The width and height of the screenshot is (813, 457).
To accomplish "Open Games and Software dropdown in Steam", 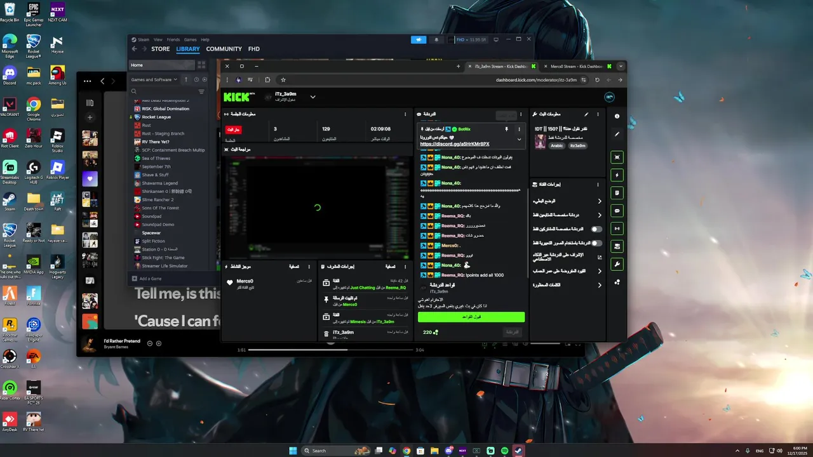I will click(154, 79).
